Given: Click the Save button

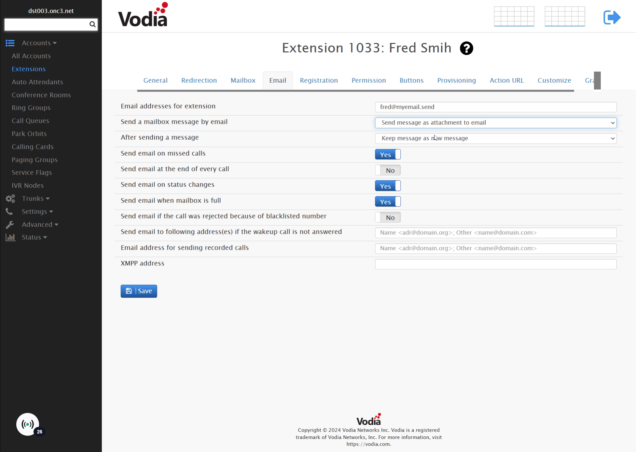Looking at the screenshot, I should click(139, 291).
